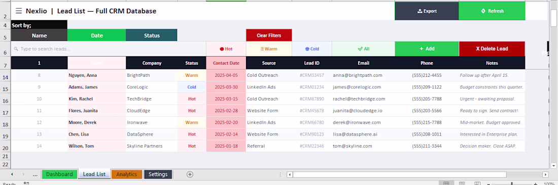Sort leads by Status
The width and height of the screenshot is (558, 185).
152,35
